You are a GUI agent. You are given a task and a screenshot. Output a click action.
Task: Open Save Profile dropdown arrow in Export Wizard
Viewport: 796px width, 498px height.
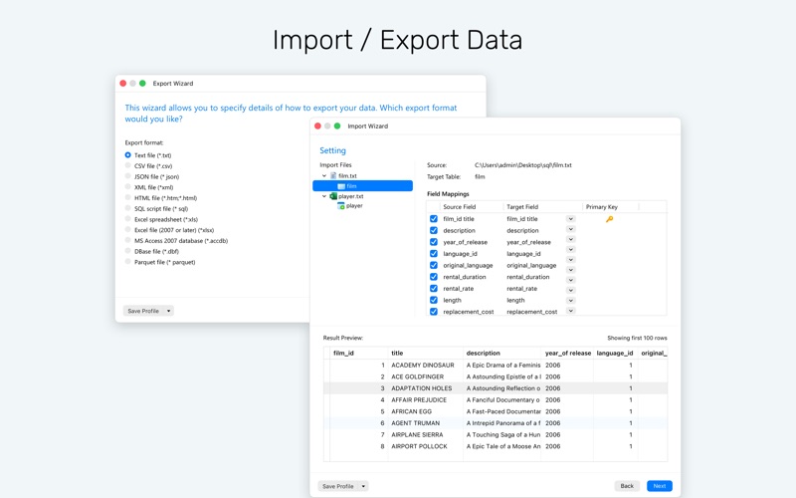[168, 311]
